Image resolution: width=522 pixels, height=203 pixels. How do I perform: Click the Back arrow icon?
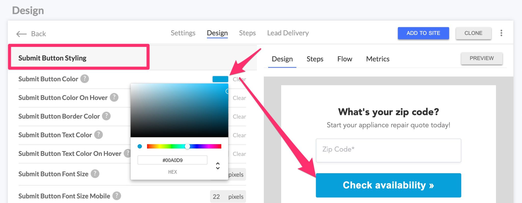tap(21, 34)
